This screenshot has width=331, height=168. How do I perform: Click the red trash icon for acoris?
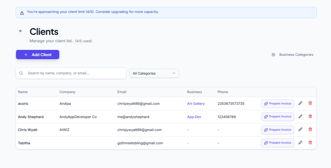coord(310,103)
